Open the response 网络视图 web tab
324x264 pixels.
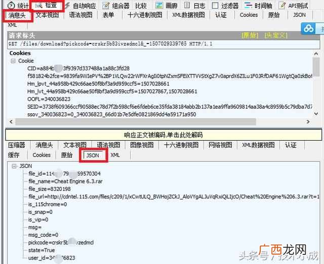tap(220, 145)
